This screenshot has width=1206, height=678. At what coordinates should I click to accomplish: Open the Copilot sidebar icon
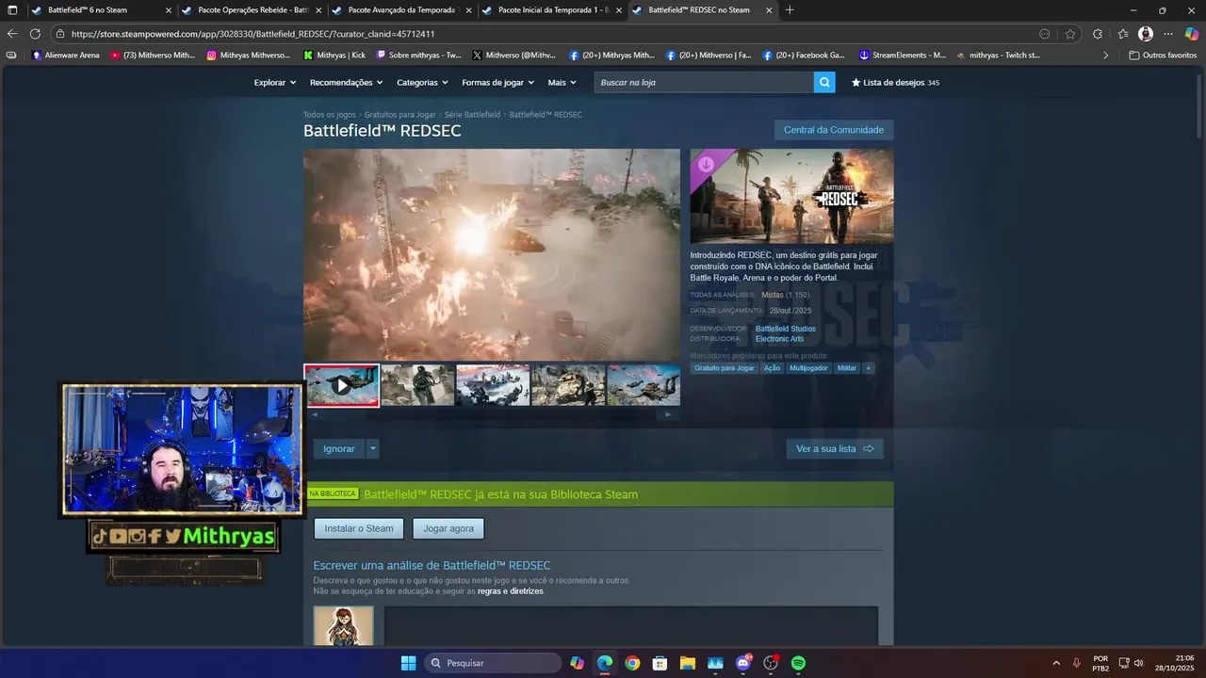click(1192, 34)
